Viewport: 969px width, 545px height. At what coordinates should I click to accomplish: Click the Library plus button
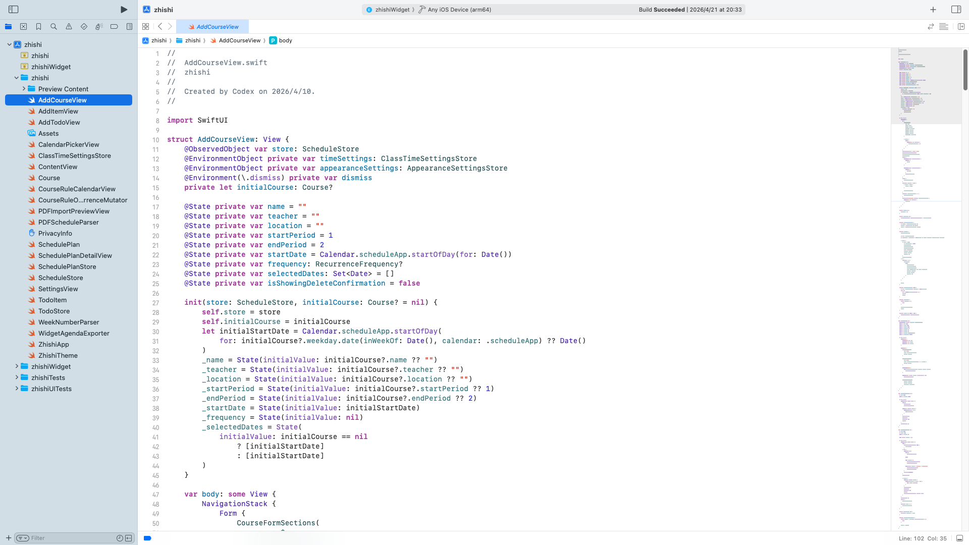[x=933, y=10]
